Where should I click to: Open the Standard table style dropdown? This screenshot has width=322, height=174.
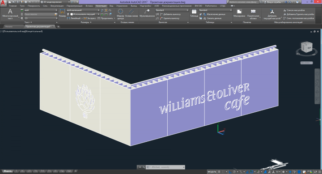click(x=215, y=10)
